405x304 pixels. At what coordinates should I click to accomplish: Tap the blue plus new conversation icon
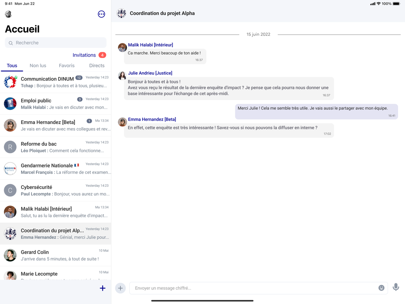click(102, 288)
